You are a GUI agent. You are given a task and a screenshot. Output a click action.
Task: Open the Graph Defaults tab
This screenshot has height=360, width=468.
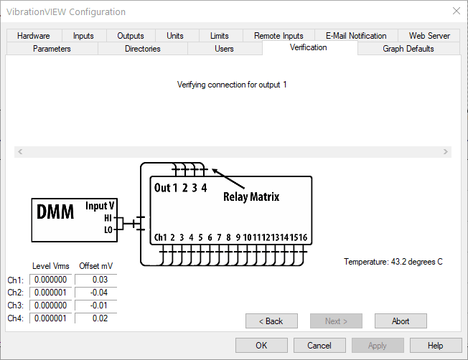click(408, 49)
